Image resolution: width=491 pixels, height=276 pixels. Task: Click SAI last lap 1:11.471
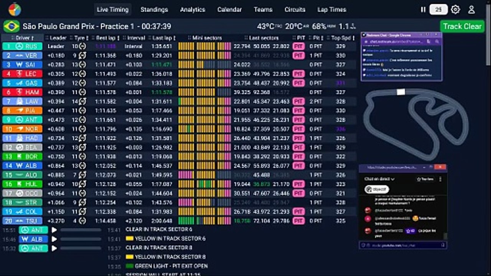(162, 65)
